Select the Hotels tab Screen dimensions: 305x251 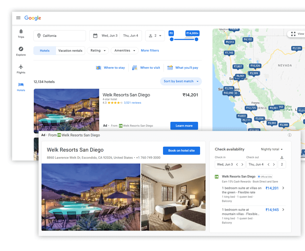(x=45, y=51)
